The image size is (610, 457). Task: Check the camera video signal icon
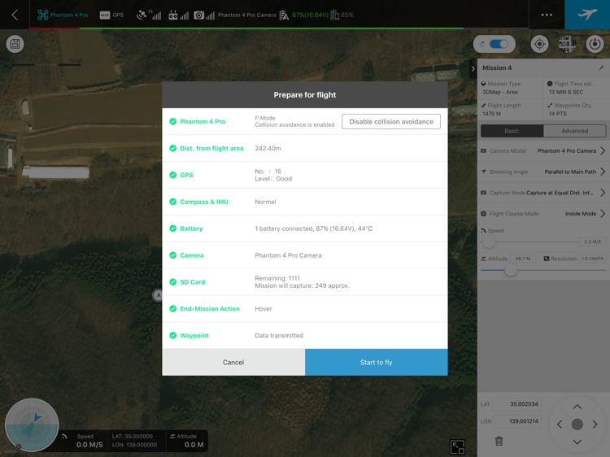pos(204,15)
